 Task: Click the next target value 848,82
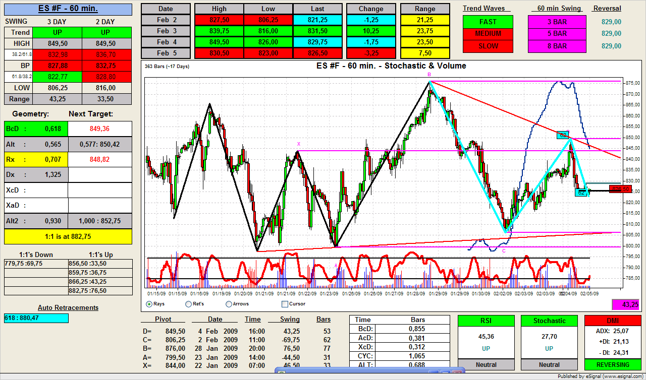pyautogui.click(x=100, y=160)
